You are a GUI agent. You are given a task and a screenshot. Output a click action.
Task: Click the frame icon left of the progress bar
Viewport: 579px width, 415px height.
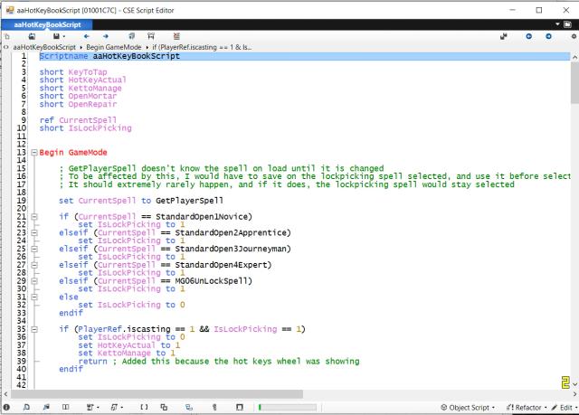tap(240, 407)
